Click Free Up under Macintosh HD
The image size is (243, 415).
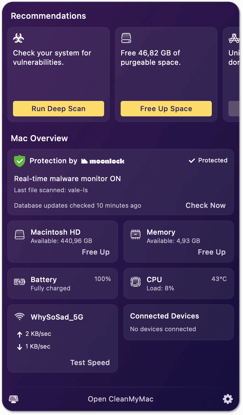(96, 252)
